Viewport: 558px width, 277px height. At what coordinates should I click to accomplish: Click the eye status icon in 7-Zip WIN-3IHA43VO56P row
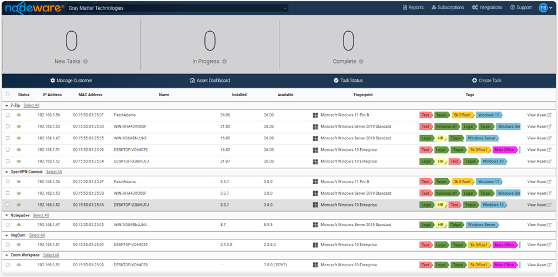[x=19, y=126]
